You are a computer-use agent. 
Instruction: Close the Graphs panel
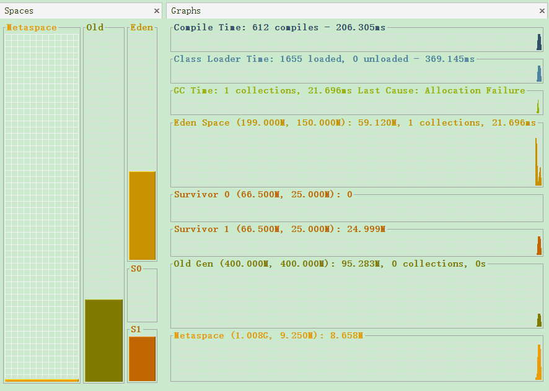542,11
